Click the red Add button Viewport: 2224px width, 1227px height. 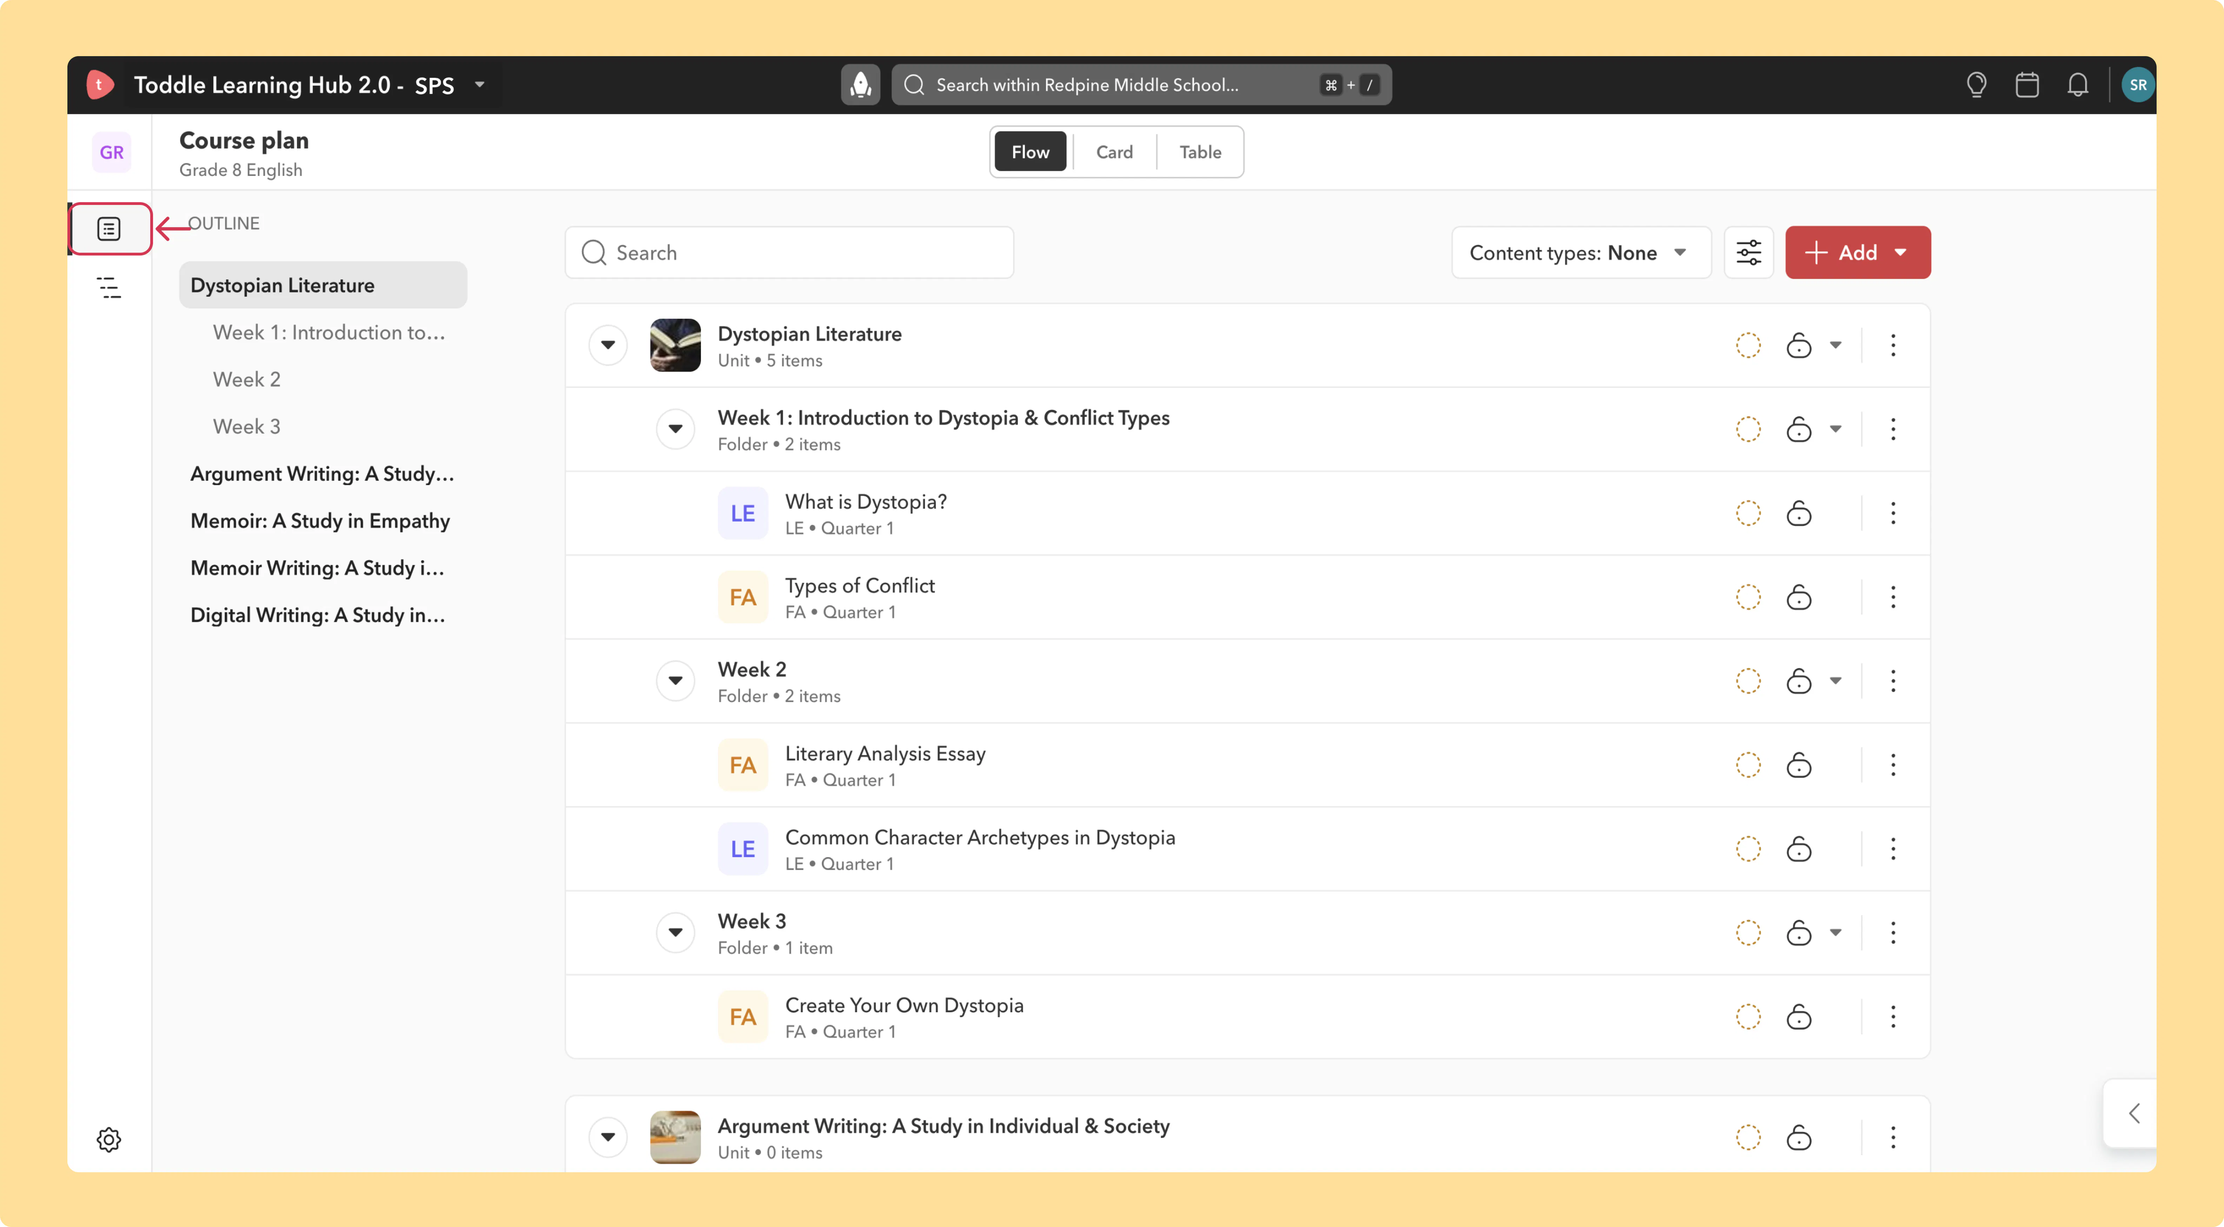[1857, 252]
